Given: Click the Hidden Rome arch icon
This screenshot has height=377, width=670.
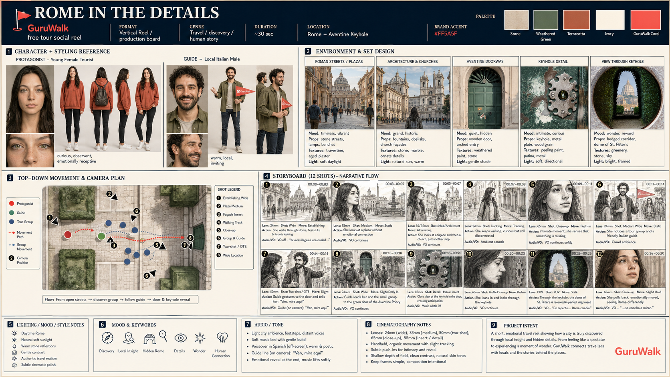Looking at the screenshot, I should (x=149, y=339).
